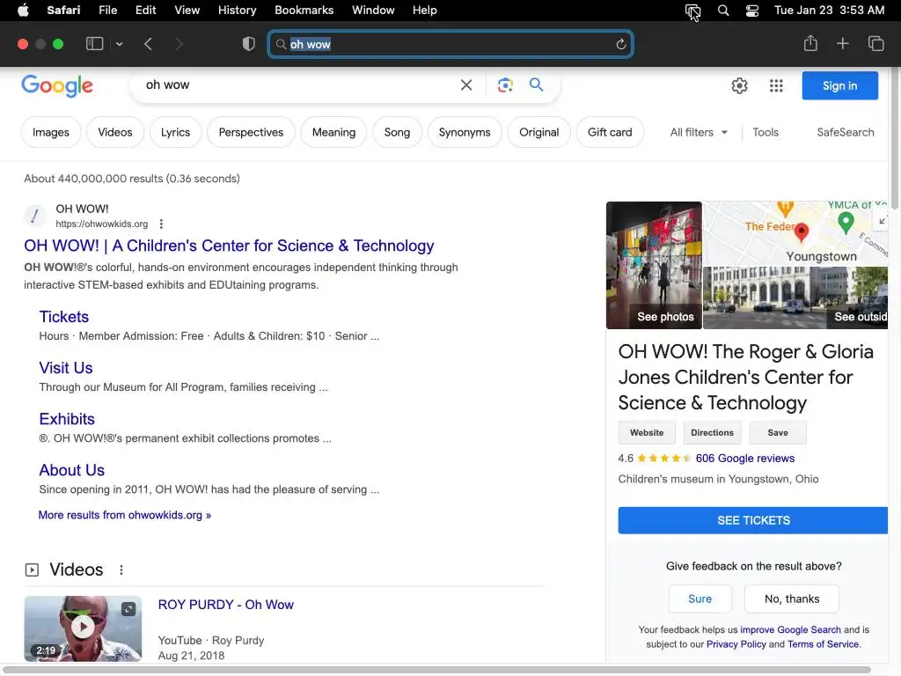Filter results by Images

coord(50,132)
